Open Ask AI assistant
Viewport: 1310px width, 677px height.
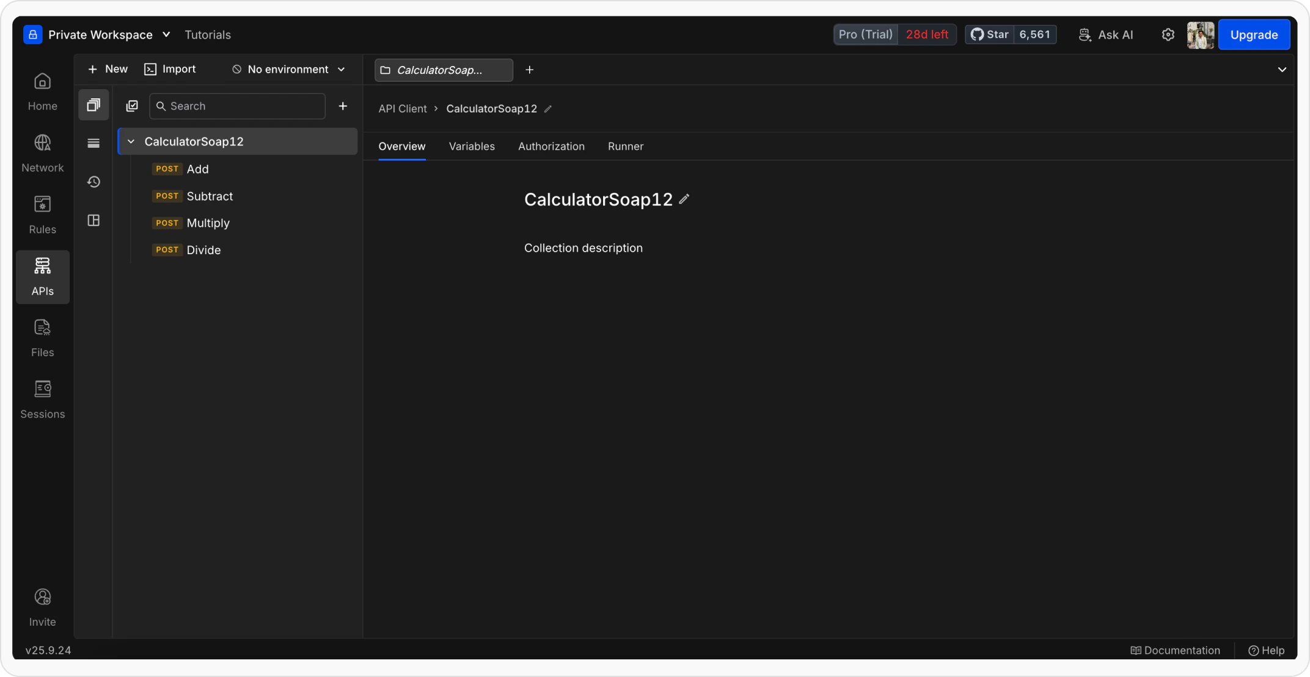tap(1106, 35)
